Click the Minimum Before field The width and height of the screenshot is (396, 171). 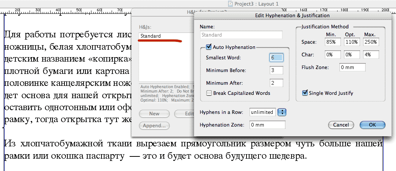click(x=276, y=70)
